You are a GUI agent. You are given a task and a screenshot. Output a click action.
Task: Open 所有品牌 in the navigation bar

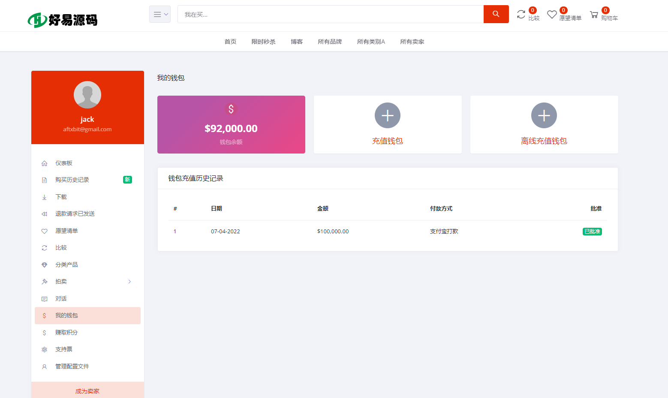(x=330, y=42)
